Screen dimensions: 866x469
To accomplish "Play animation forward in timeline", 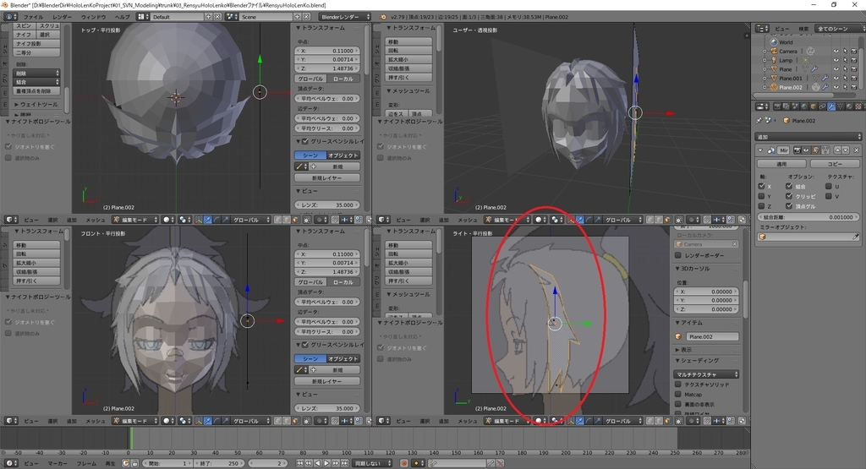I will pyautogui.click(x=326, y=463).
